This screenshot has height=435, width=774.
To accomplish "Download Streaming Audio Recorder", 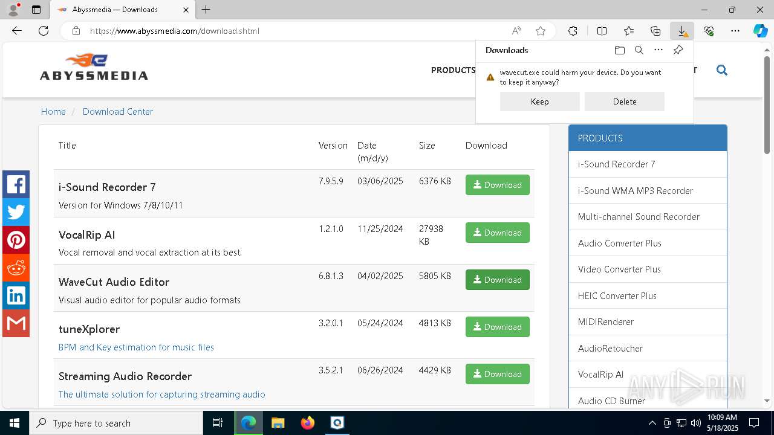I will pos(498,374).
